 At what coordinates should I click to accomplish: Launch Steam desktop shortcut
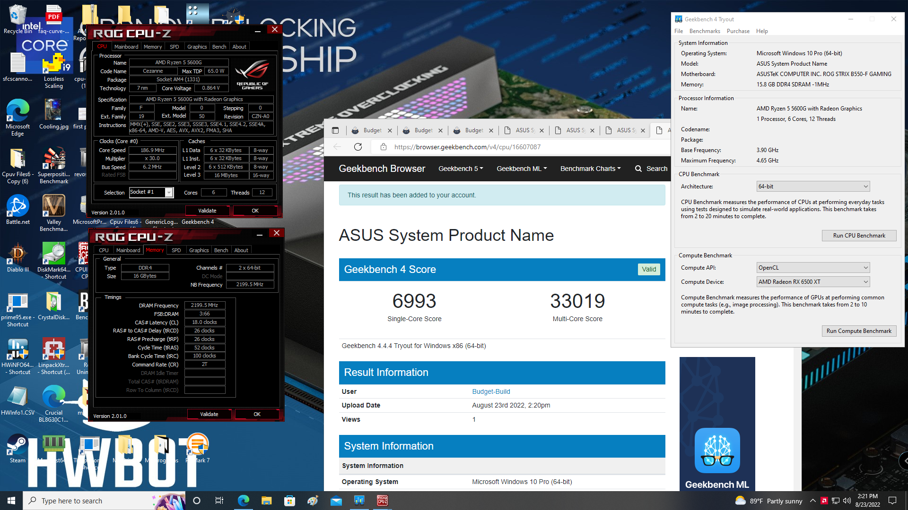17,449
